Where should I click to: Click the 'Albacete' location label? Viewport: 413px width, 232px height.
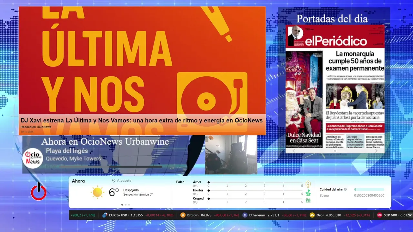tap(124, 181)
